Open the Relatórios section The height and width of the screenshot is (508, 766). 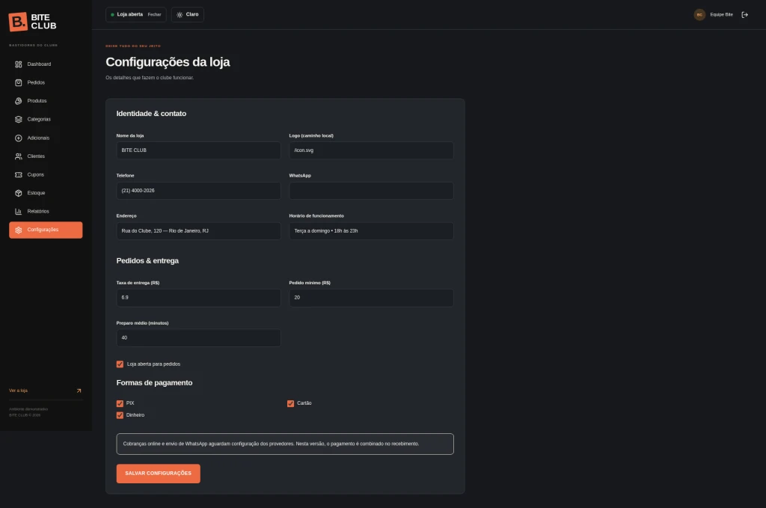point(46,212)
